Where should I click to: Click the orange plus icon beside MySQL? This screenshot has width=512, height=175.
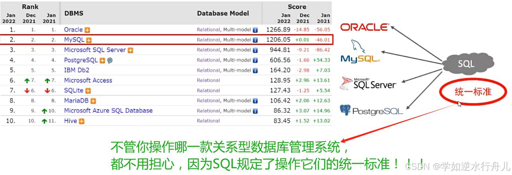tap(89, 40)
